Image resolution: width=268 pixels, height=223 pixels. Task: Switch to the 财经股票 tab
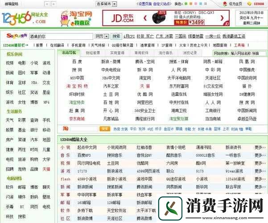point(93,53)
